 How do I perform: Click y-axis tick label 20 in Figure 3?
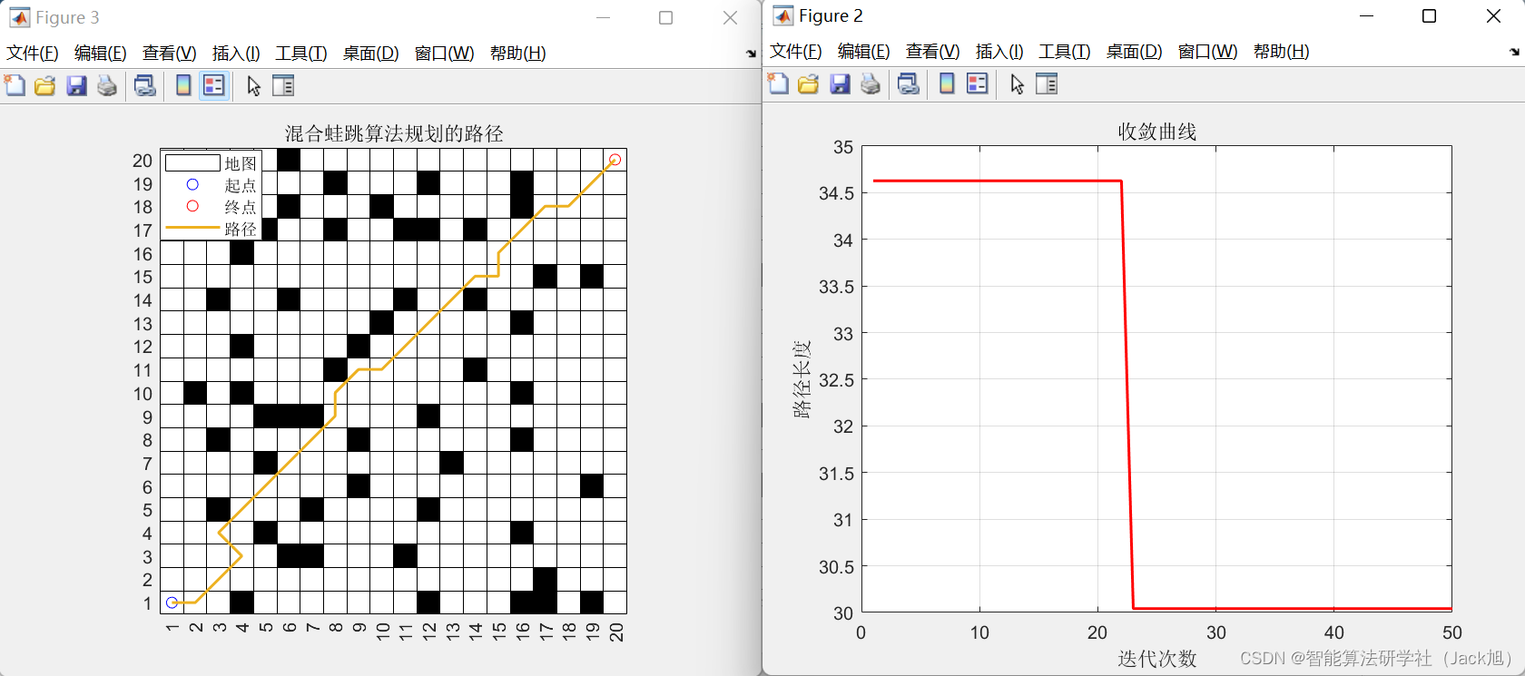pos(143,161)
